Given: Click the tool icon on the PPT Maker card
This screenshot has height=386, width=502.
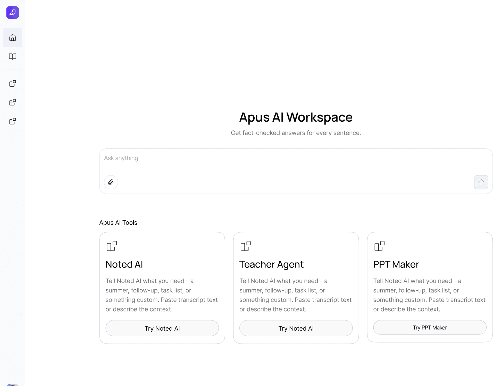Looking at the screenshot, I should [379, 246].
